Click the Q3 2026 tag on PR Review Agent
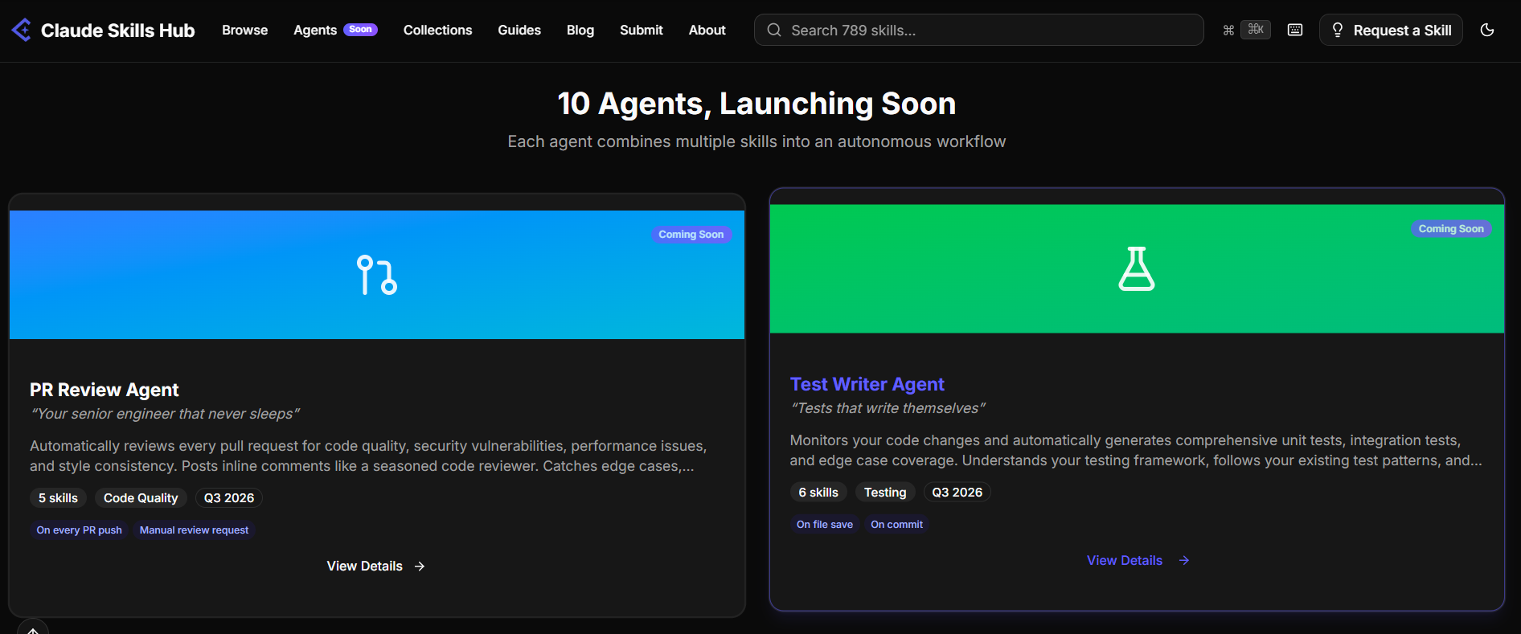This screenshot has height=634, width=1521. click(x=229, y=498)
